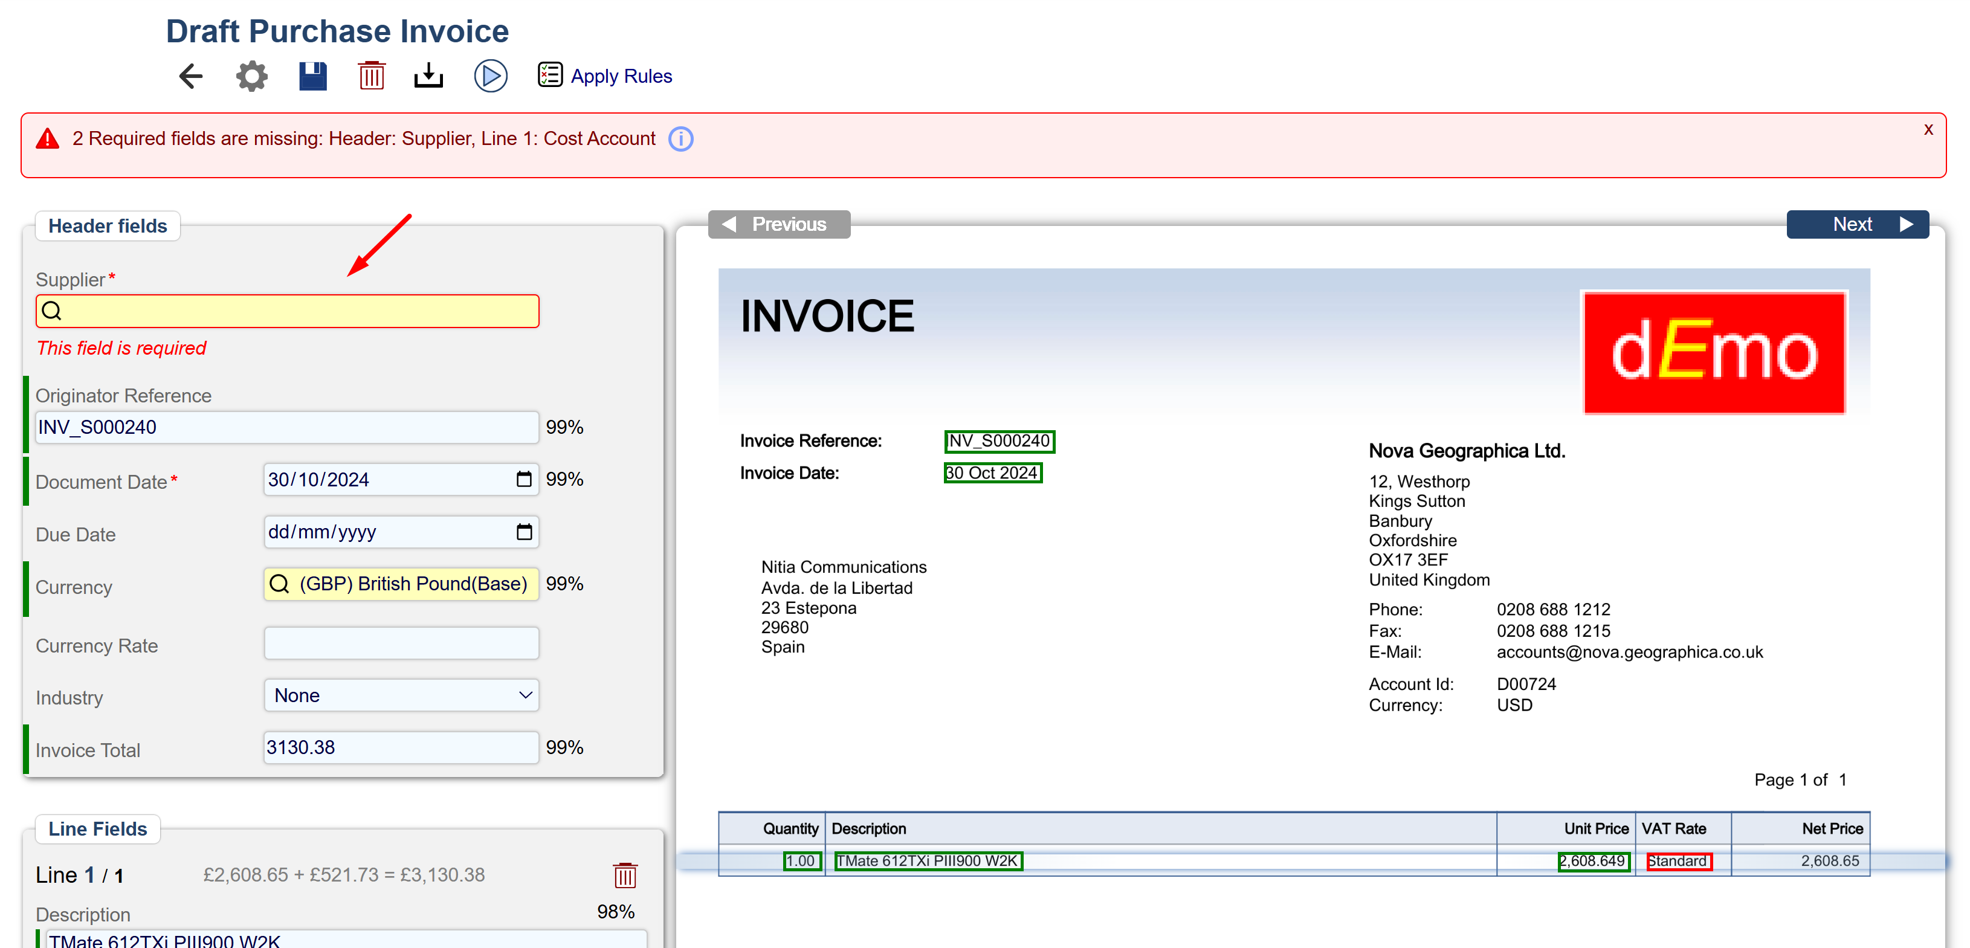Click the back arrow icon
Image resolution: width=1970 pixels, height=948 pixels.
click(190, 76)
